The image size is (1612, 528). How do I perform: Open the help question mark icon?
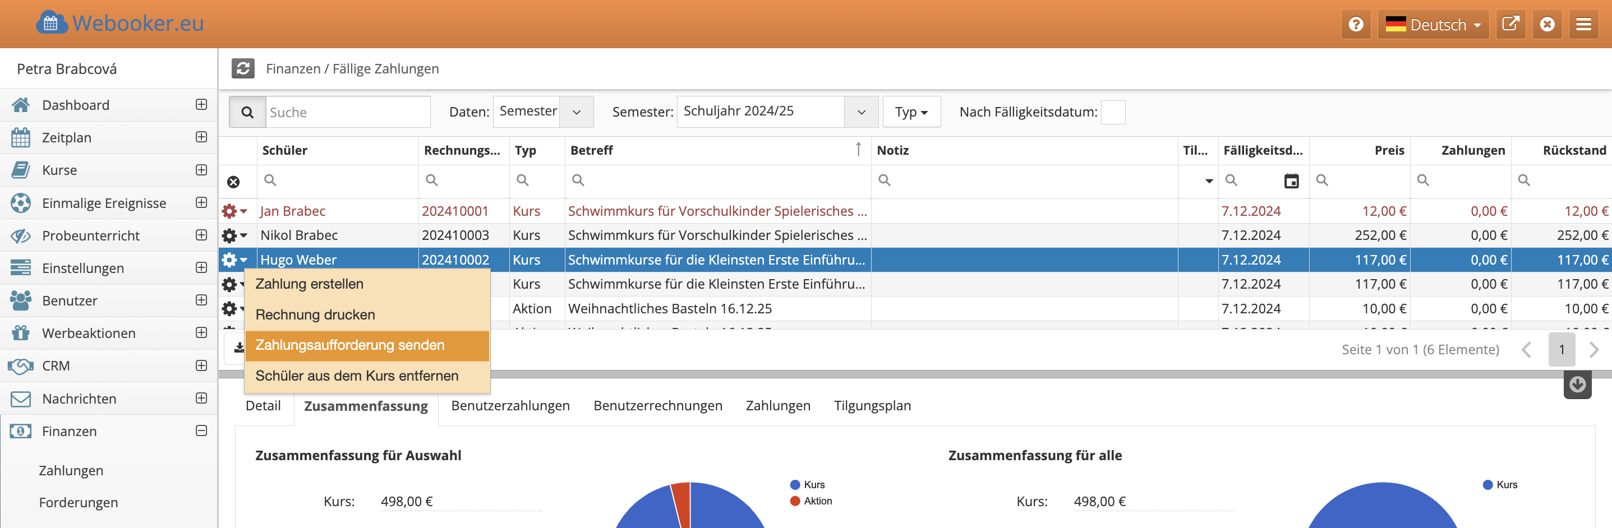coord(1356,25)
